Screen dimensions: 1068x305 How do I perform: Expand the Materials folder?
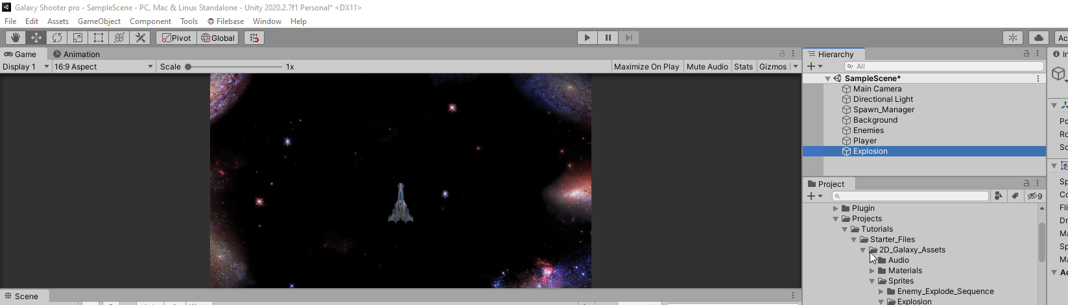pyautogui.click(x=872, y=271)
